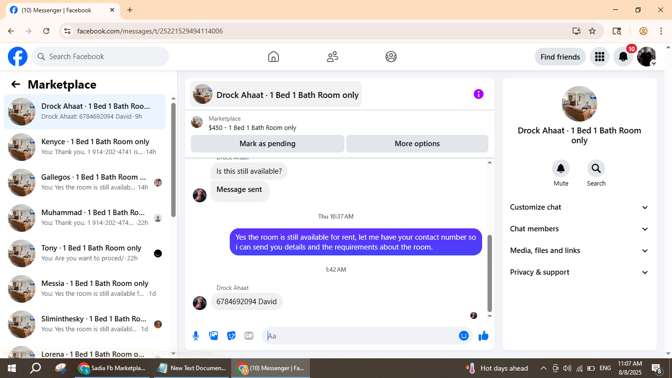The height and width of the screenshot is (378, 672).
Task: Open conversation information purple icon
Action: 479,94
